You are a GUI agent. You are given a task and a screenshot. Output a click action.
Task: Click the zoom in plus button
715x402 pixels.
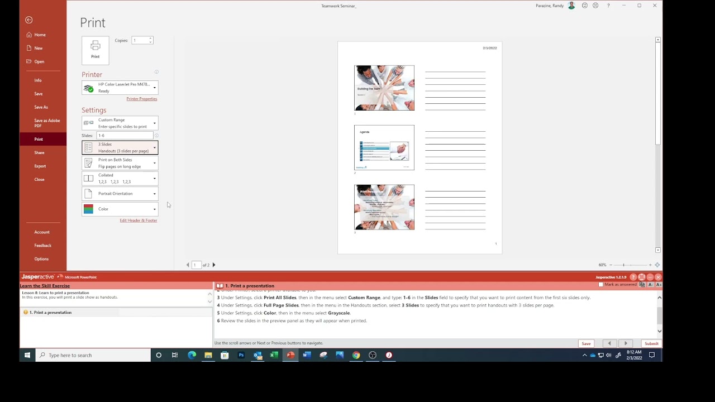650,265
